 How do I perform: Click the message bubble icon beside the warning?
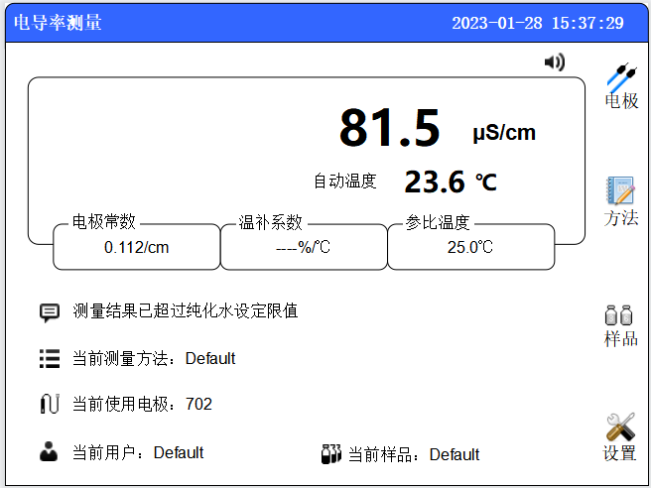[x=50, y=312]
